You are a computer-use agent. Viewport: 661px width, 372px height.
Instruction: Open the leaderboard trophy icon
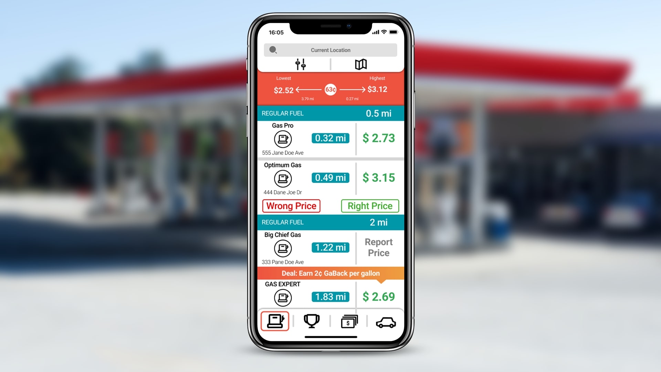(312, 320)
